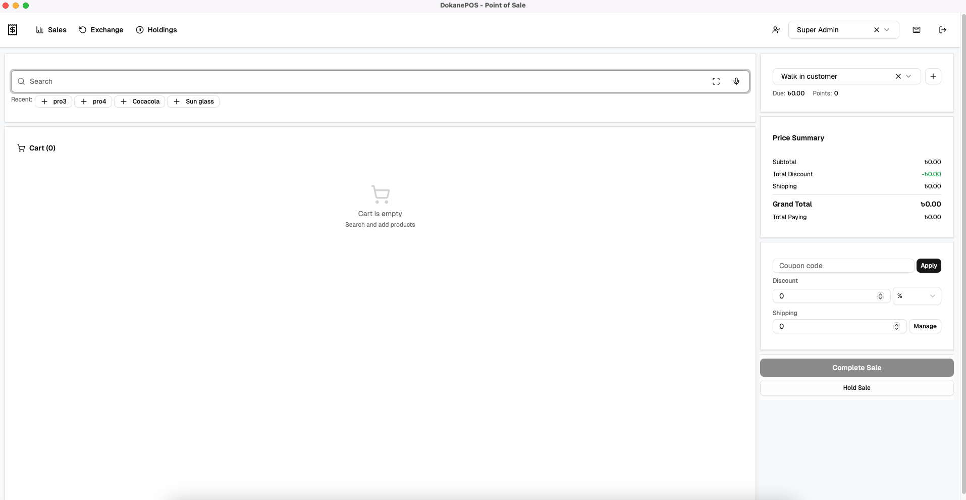Open the Holdings tab
The height and width of the screenshot is (500, 966).
pyautogui.click(x=156, y=30)
